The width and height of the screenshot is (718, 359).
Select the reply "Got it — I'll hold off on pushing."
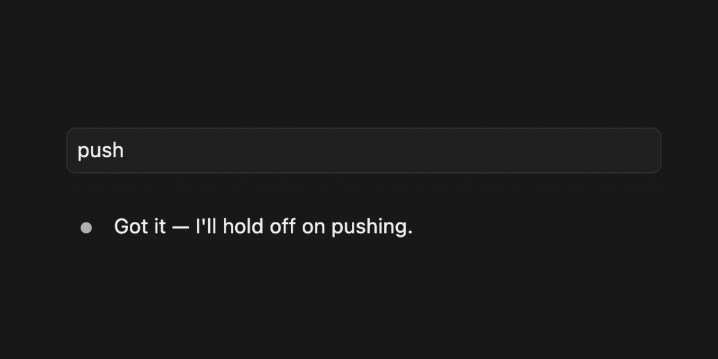[x=263, y=227]
